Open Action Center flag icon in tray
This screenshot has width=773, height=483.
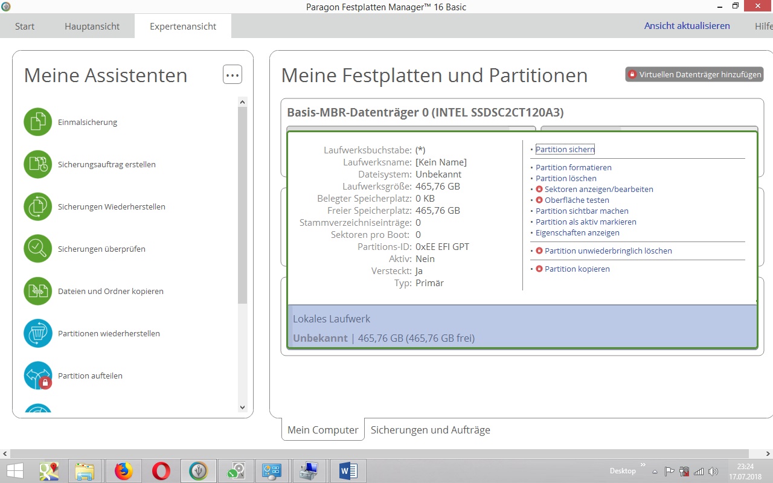pos(669,472)
